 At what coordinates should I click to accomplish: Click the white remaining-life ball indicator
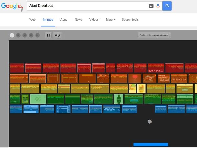click(x=12, y=35)
